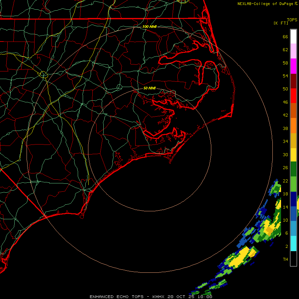Click the 20 OCT 25 date text

[181, 297]
